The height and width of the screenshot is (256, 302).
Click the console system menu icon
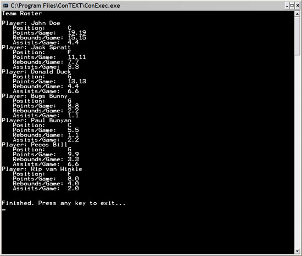6,5
